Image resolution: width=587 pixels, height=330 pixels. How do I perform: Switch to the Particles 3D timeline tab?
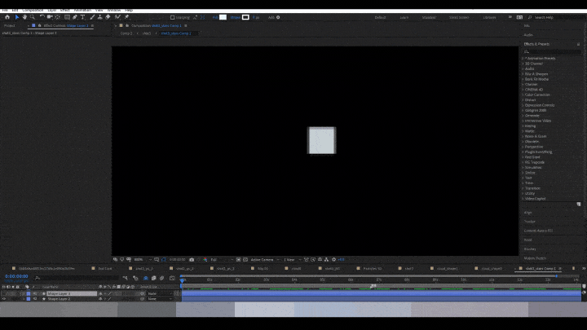click(373, 269)
